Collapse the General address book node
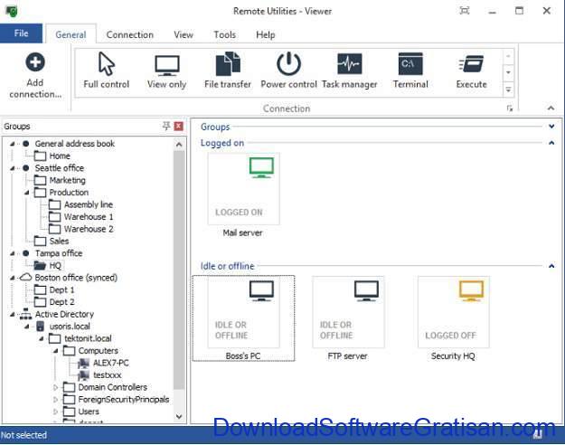The image size is (565, 445). click(13, 144)
